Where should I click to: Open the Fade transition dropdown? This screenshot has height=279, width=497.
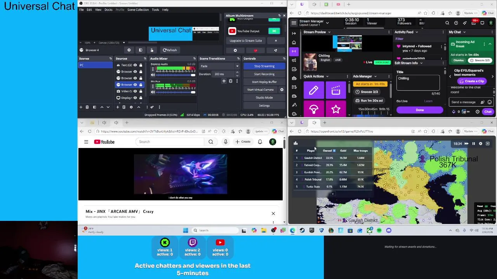point(219,66)
